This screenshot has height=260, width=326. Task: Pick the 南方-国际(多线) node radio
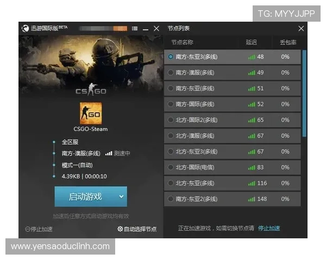click(x=171, y=104)
